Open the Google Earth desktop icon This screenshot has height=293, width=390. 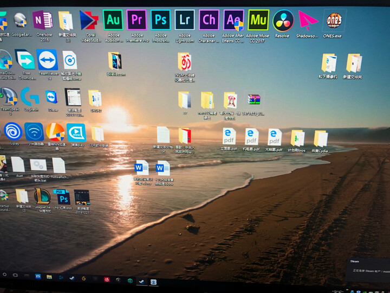tap(20, 21)
